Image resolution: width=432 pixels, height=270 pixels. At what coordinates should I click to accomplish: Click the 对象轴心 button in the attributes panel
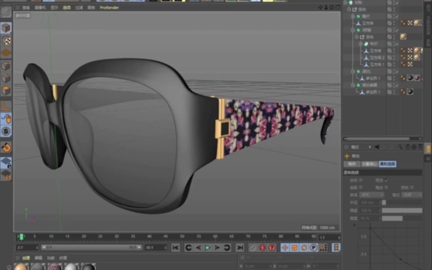[x=370, y=164]
